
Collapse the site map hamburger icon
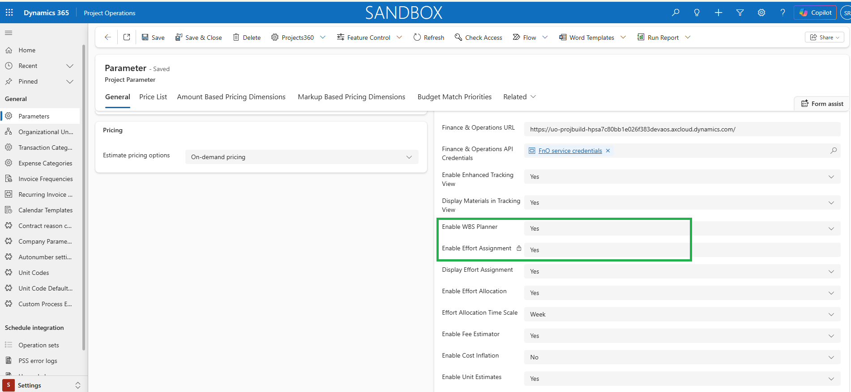[9, 33]
